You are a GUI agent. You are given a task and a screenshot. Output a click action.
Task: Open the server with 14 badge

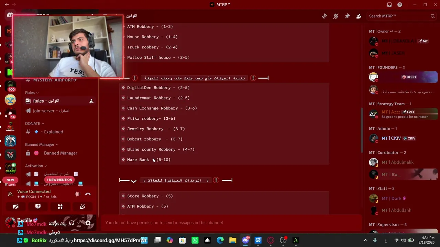pos(10,113)
